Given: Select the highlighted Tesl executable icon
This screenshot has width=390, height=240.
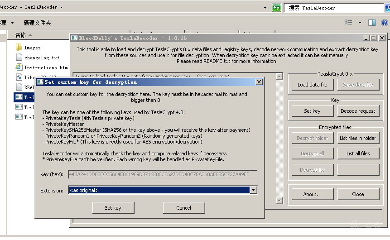Looking at the screenshot, I should click(19, 97).
